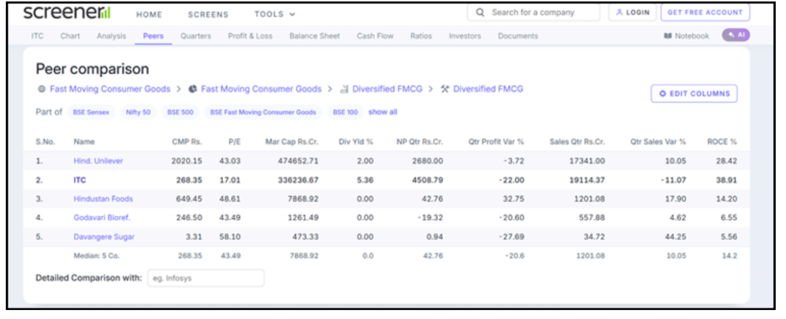Click the search magnifier icon
This screenshot has width=786, height=319.
click(480, 13)
